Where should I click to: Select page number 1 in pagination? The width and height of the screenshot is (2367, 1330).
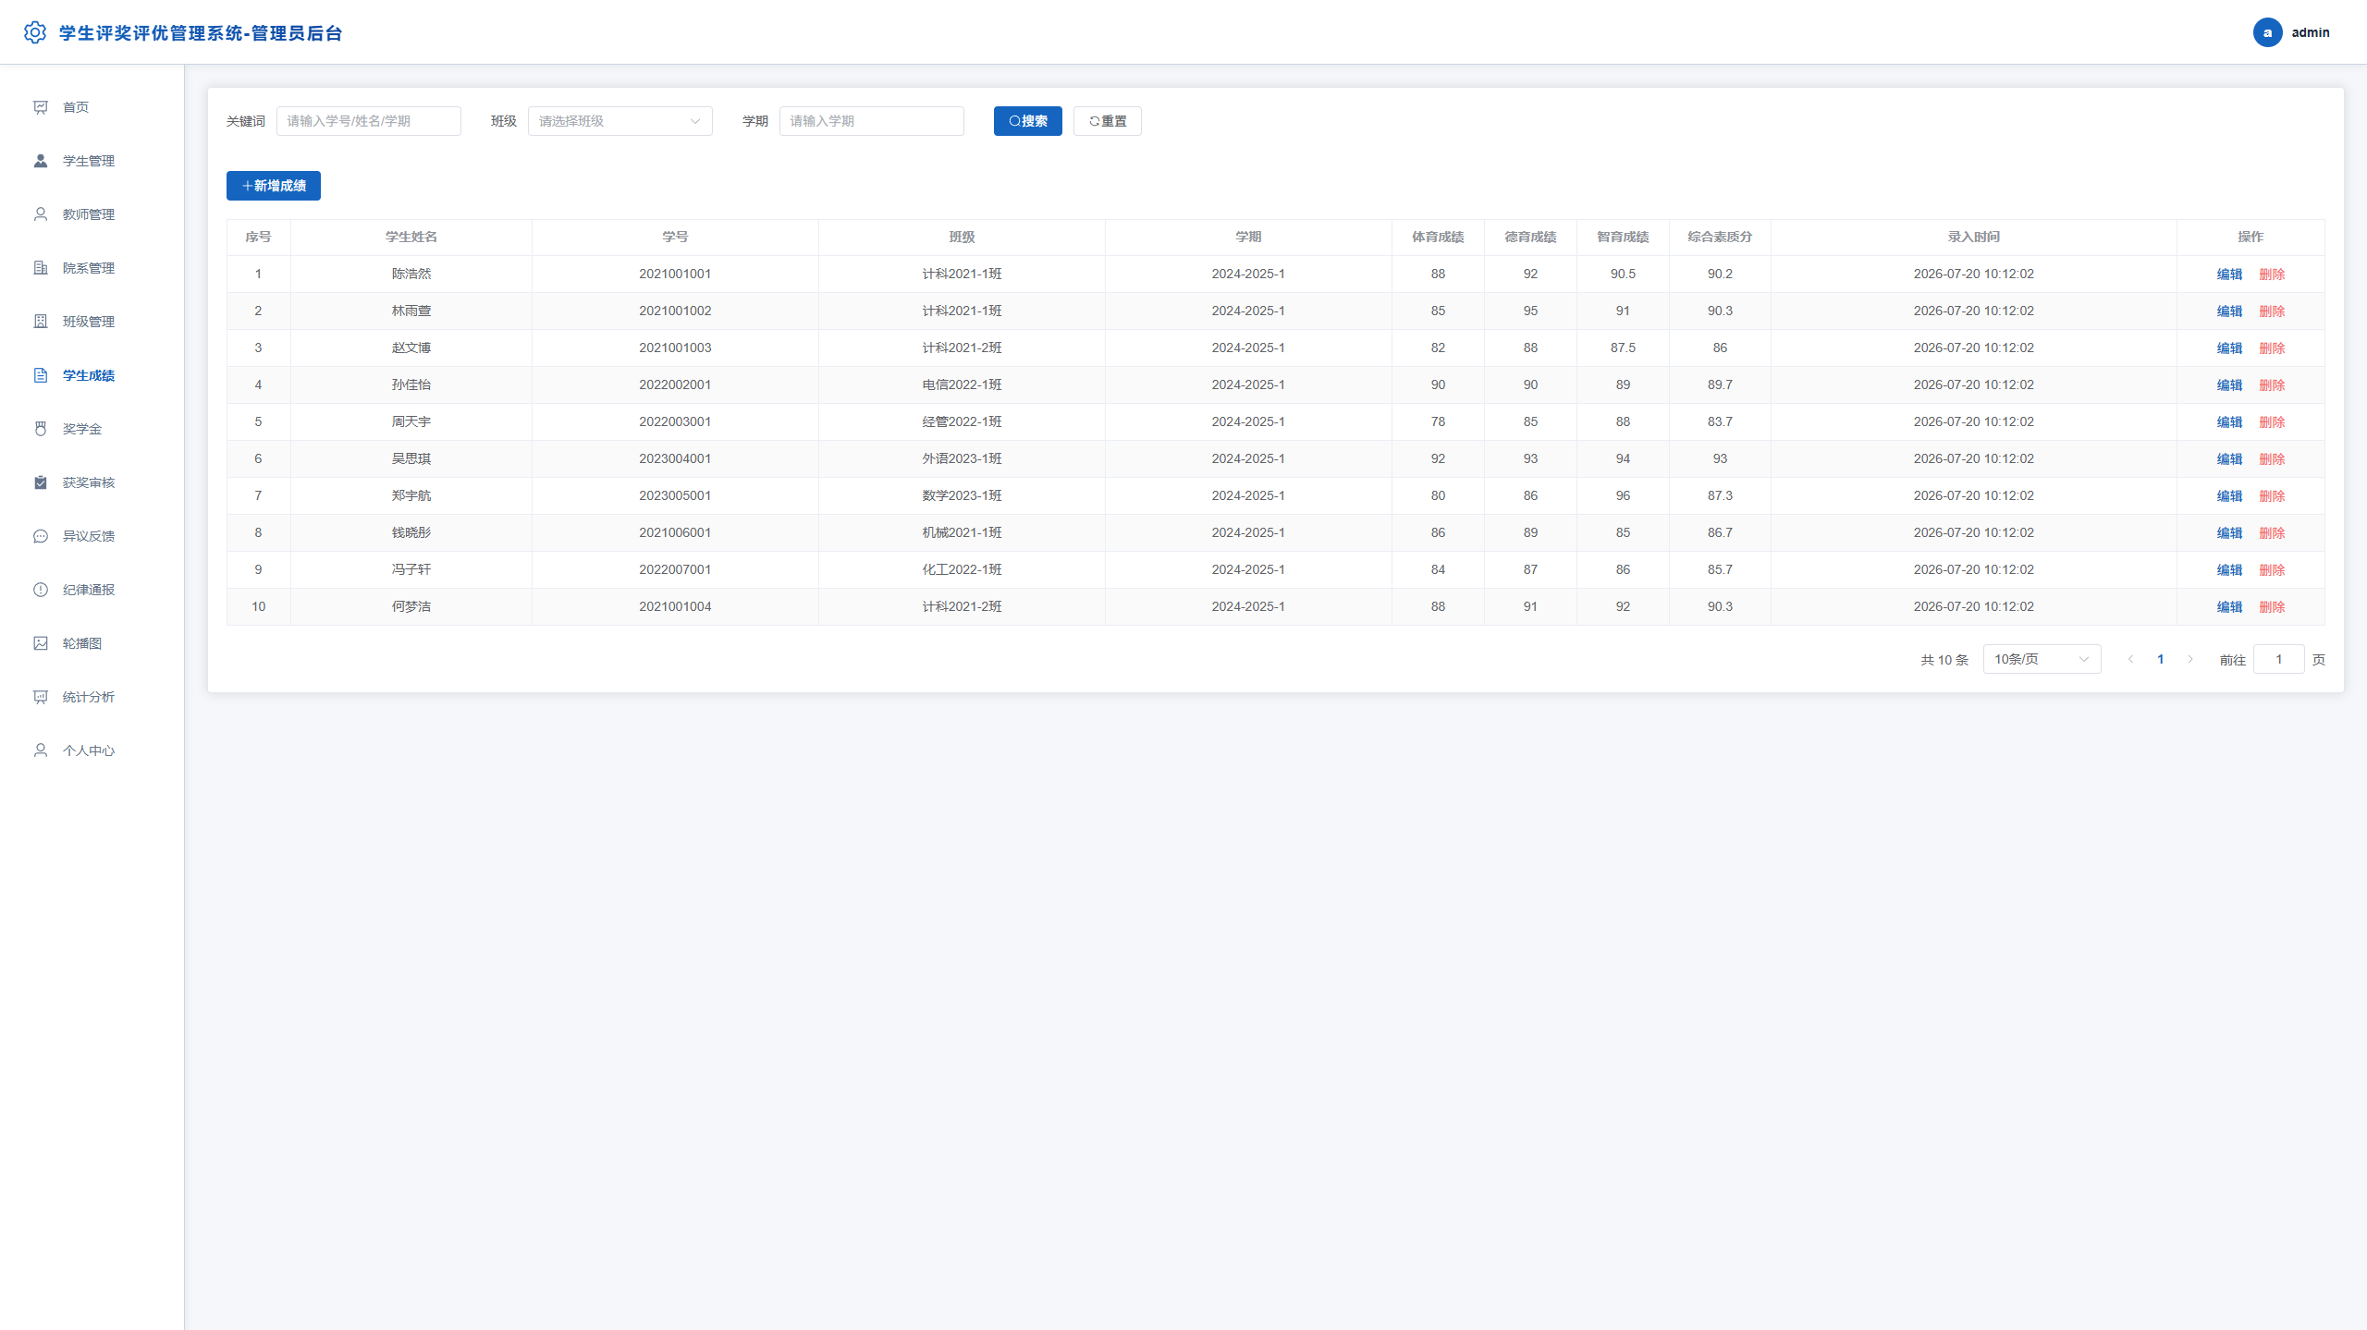click(x=2160, y=659)
